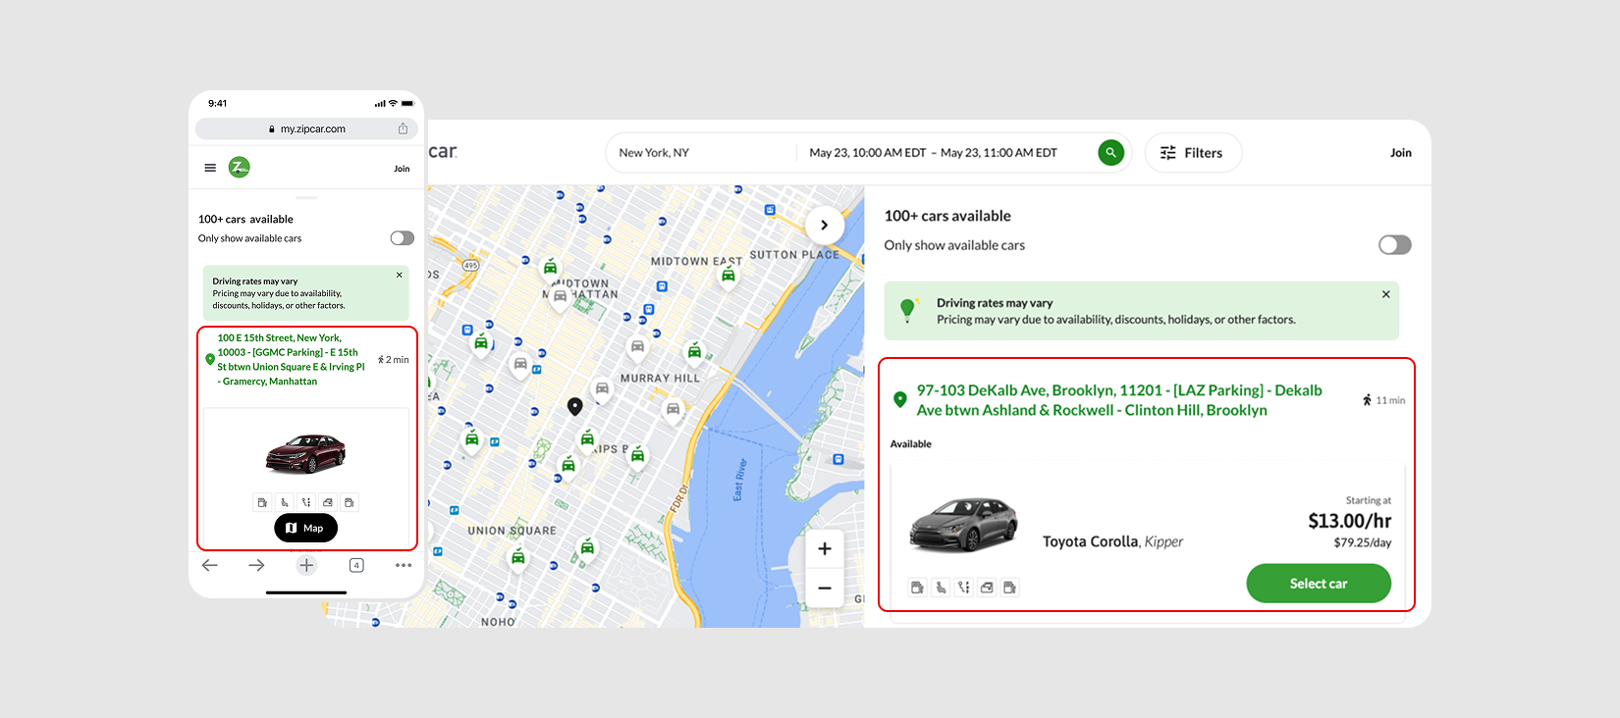This screenshot has height=718, width=1620.
Task: Open the 97-103 DeKalb Ave location link
Action: (x=1119, y=400)
